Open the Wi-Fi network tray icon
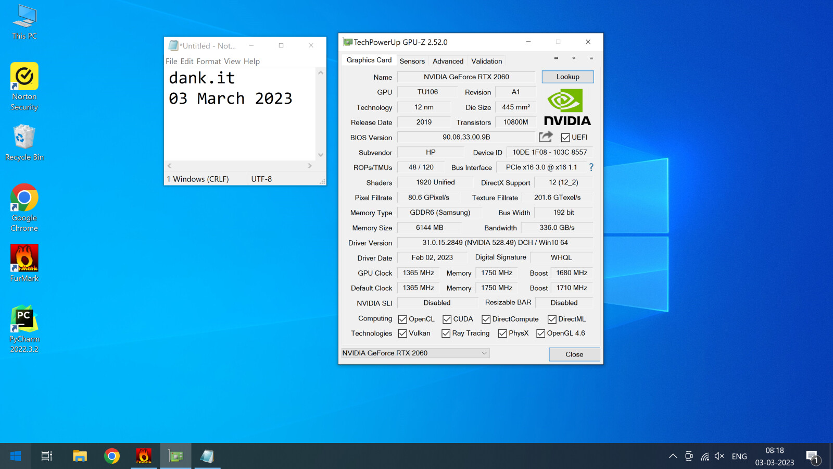This screenshot has width=833, height=469. [705, 456]
